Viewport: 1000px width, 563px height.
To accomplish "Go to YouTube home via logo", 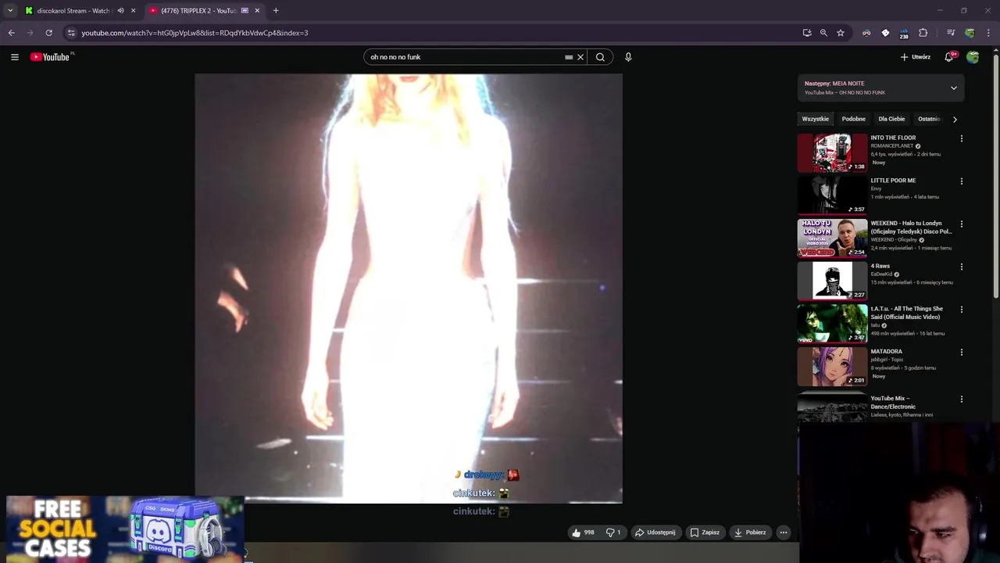I will pyautogui.click(x=50, y=57).
